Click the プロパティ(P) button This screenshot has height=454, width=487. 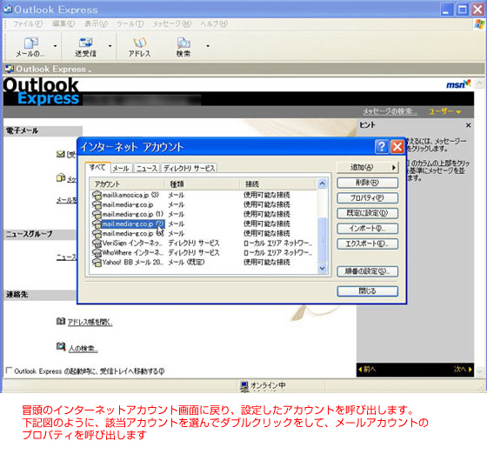pos(367,197)
